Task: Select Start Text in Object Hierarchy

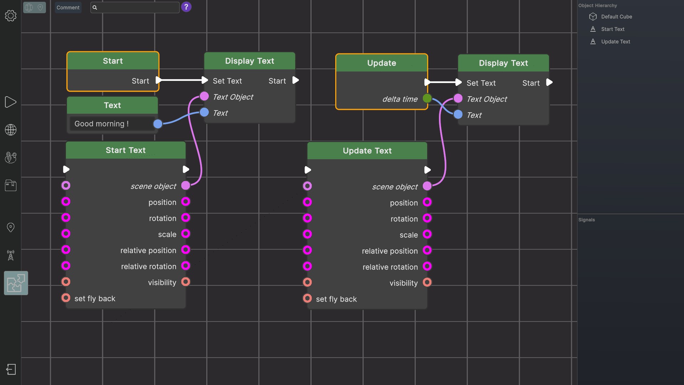Action: coord(613,29)
